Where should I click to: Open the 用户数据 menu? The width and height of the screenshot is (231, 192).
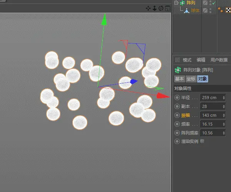pyautogui.click(x=219, y=60)
